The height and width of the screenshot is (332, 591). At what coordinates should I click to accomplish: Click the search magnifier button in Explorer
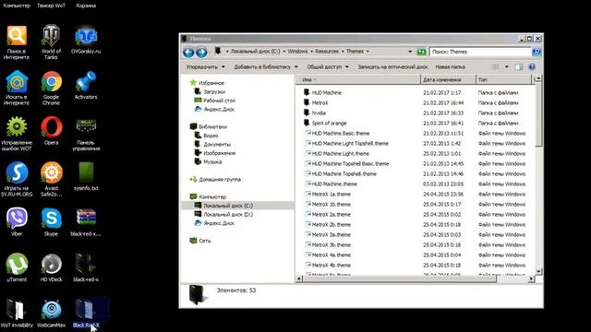point(537,52)
